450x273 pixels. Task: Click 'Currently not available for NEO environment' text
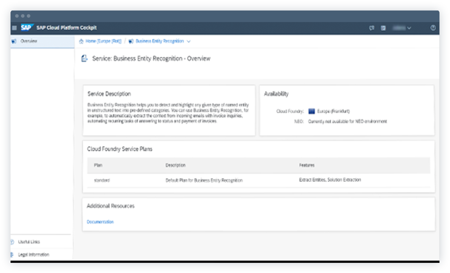pyautogui.click(x=347, y=121)
